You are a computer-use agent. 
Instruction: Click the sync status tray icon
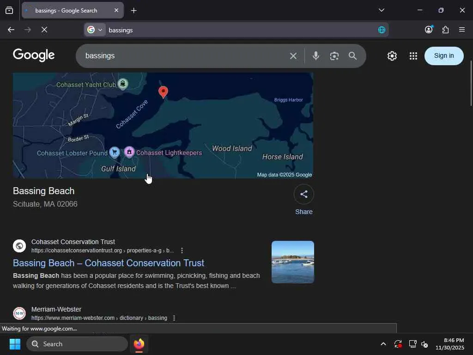(x=398, y=344)
